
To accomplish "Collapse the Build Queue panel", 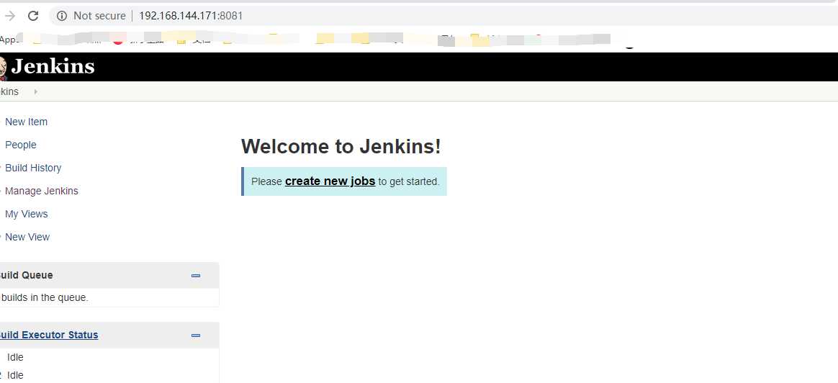I will click(196, 276).
